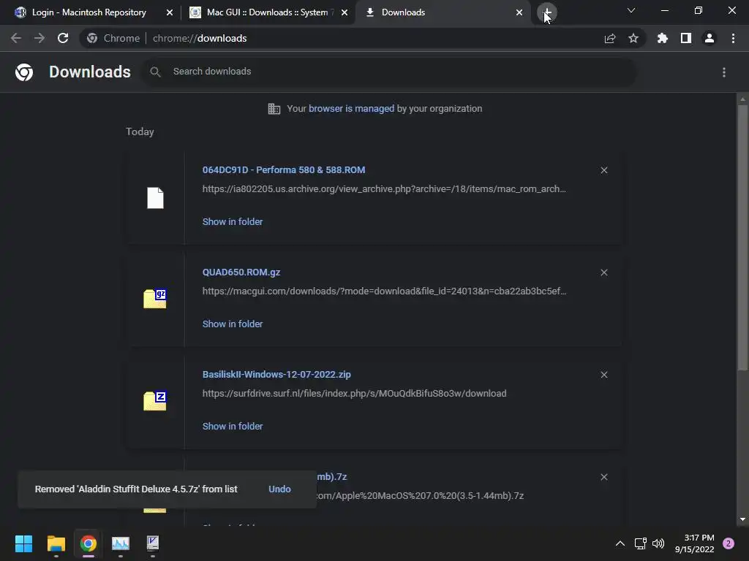The height and width of the screenshot is (561, 749).
Task: Open a new tab with plus button
Action: [547, 12]
